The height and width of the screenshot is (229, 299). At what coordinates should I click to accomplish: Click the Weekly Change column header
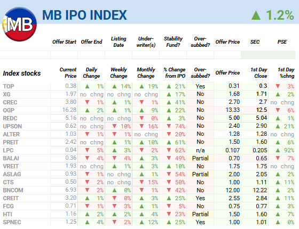[119, 72]
